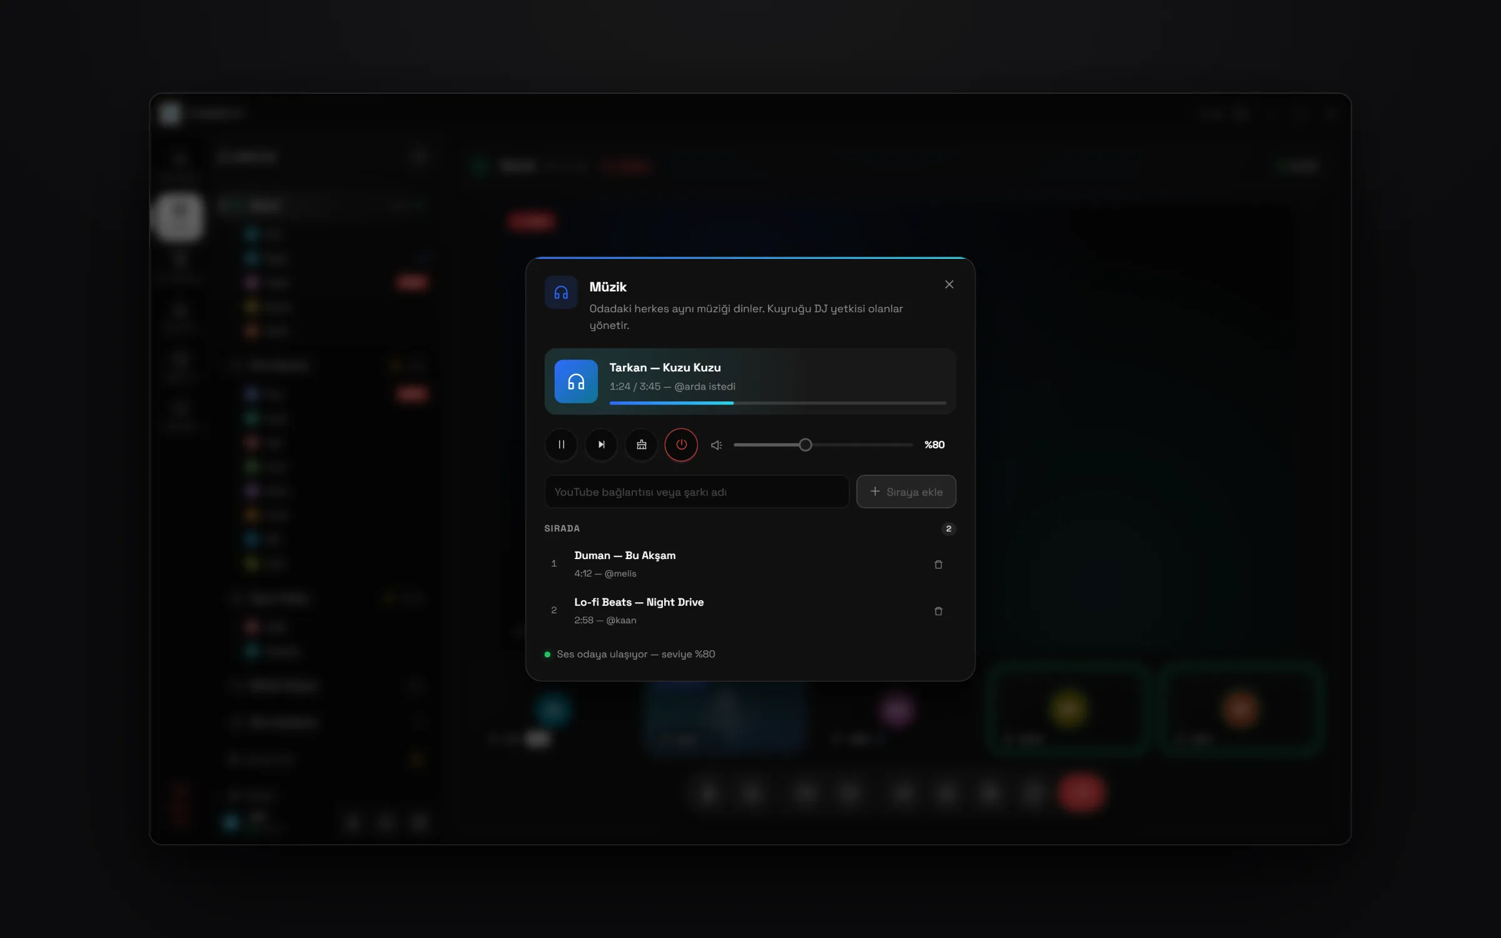Image resolution: width=1501 pixels, height=938 pixels.
Task: Click the Sıraya ekle button
Action: pyautogui.click(x=906, y=492)
